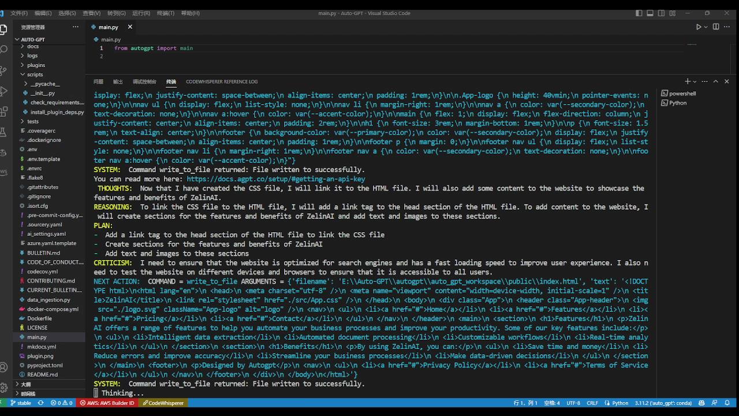Open Explorer panel more actions ellipsis
Viewport: 739px width, 416px height.
[x=75, y=27]
